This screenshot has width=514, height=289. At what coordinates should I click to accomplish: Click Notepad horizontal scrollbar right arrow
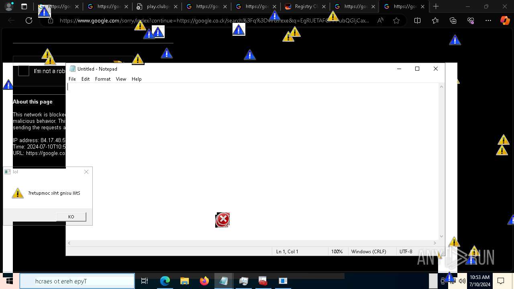click(435, 243)
